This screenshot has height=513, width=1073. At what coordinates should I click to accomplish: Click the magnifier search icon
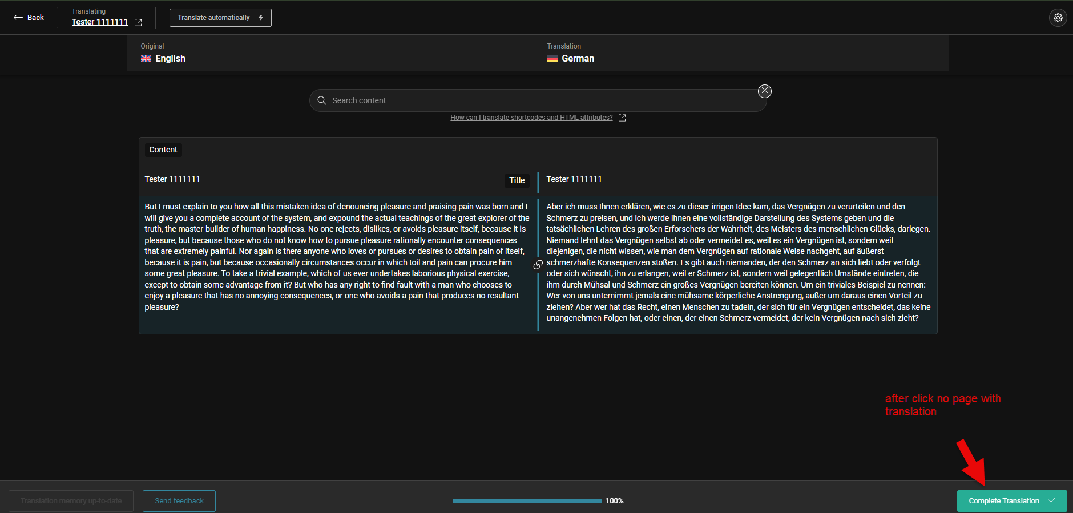(322, 100)
